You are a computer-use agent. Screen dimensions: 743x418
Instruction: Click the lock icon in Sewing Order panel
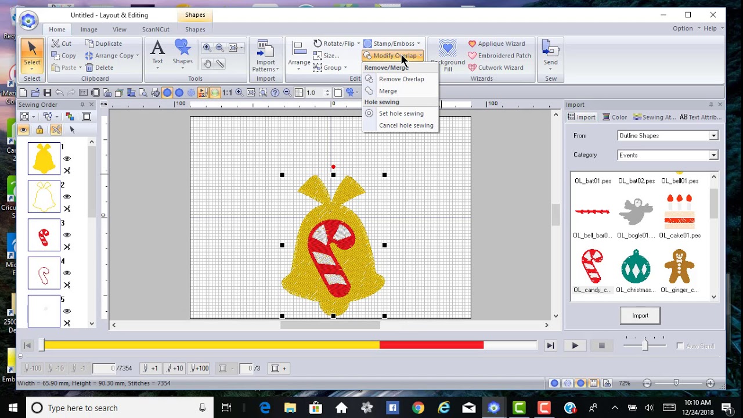click(39, 130)
